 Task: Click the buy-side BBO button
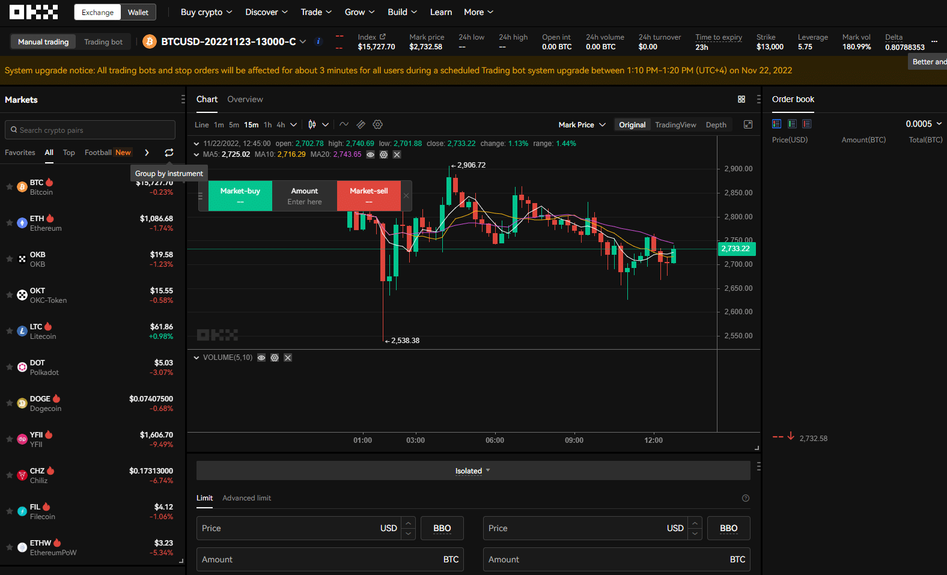[x=442, y=528]
